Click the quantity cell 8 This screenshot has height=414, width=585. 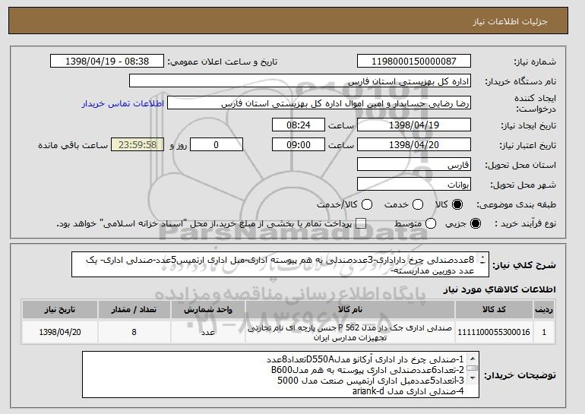click(134, 332)
